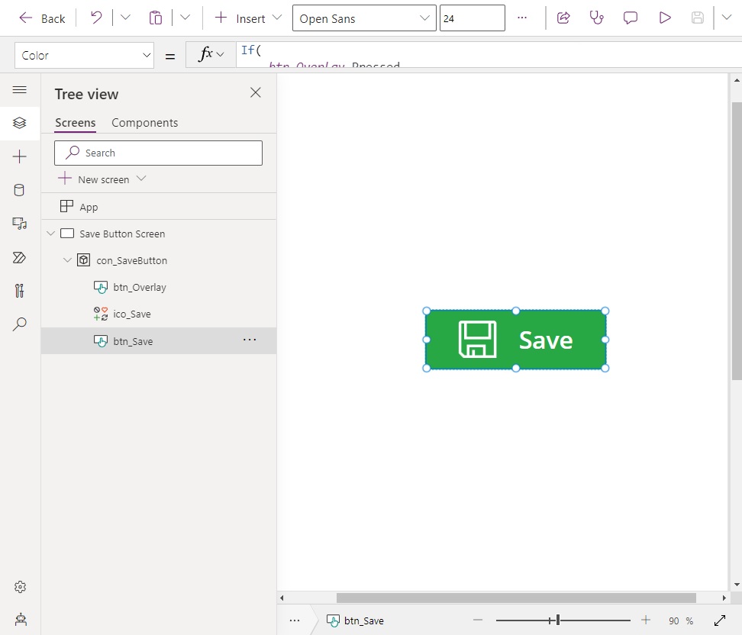Select btn_Overlay in the tree view
742x635 pixels.
point(140,287)
